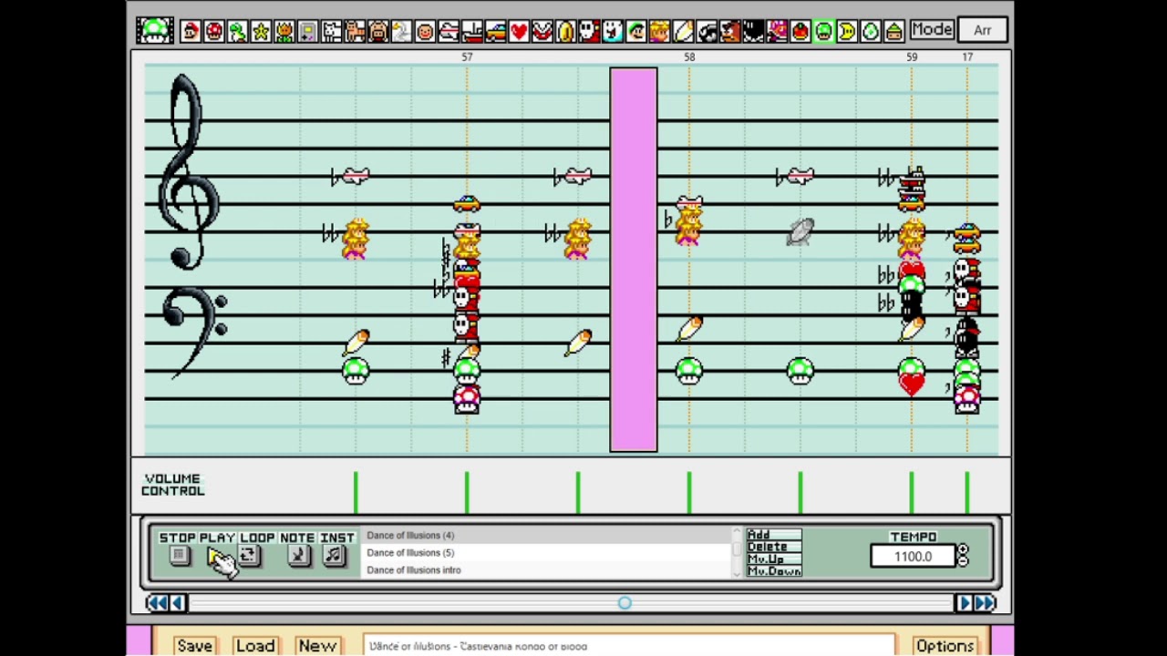
Task: Pick the Star instrument icon
Action: point(262,31)
